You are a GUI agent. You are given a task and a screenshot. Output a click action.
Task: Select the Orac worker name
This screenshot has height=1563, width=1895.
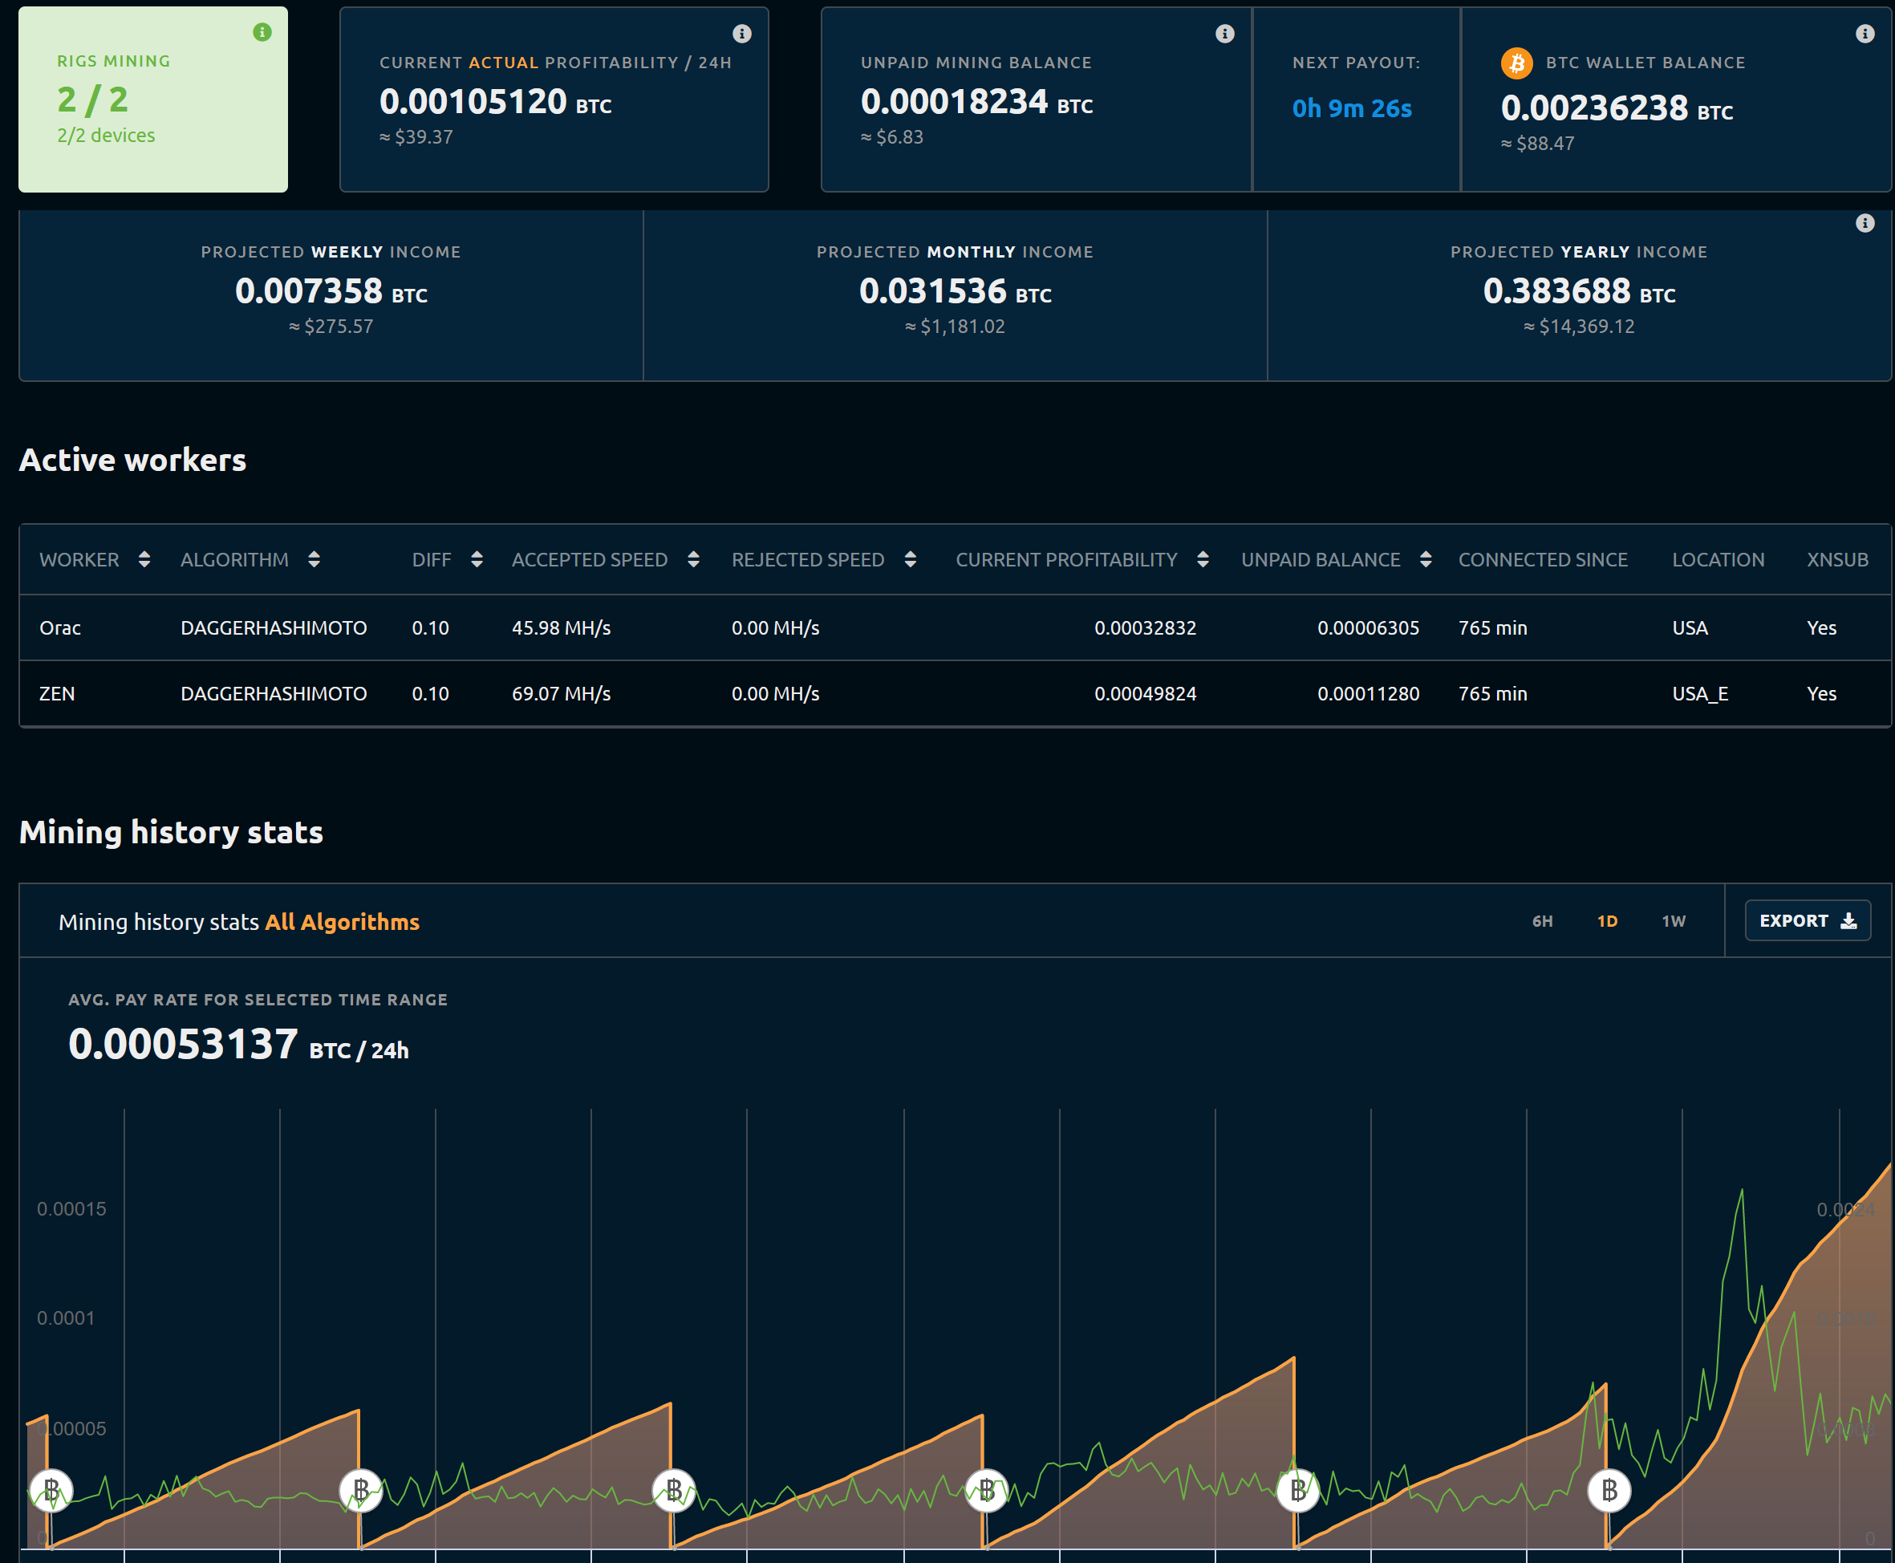[x=60, y=627]
